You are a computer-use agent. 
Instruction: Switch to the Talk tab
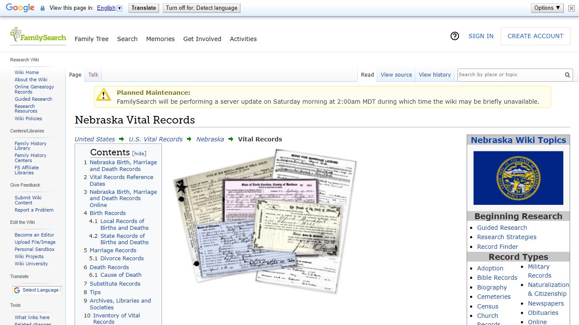click(x=93, y=74)
